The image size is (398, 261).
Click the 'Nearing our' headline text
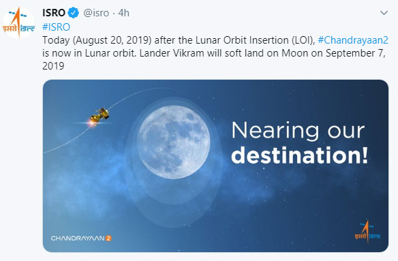click(298, 131)
